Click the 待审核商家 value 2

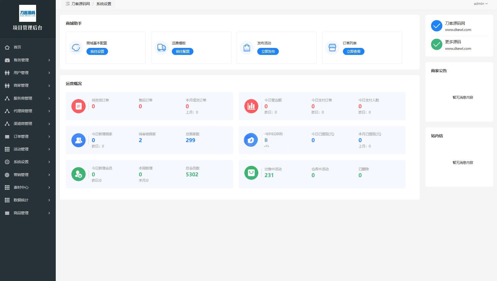tap(140, 140)
